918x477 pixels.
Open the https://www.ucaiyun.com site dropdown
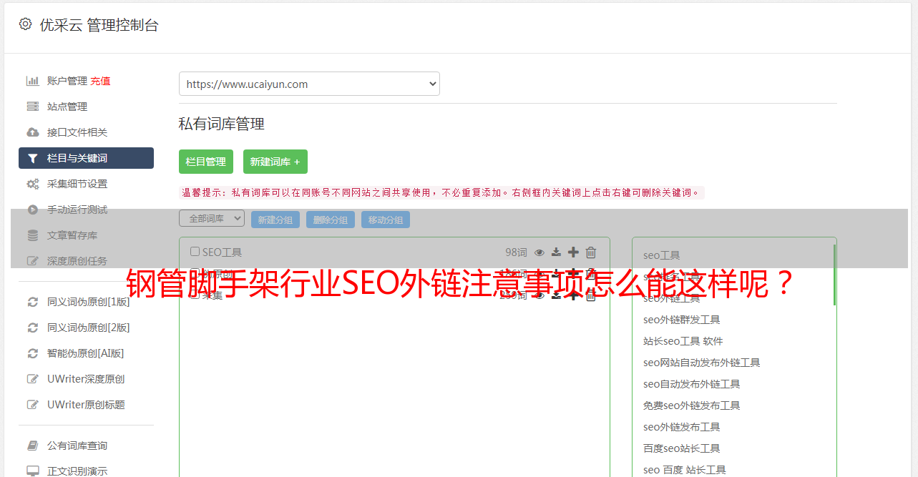(x=309, y=84)
